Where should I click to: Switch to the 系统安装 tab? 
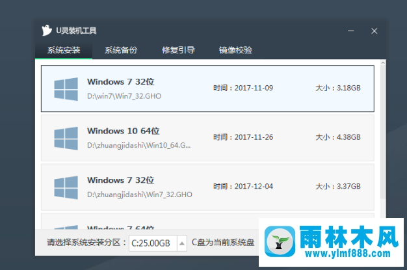coord(64,50)
